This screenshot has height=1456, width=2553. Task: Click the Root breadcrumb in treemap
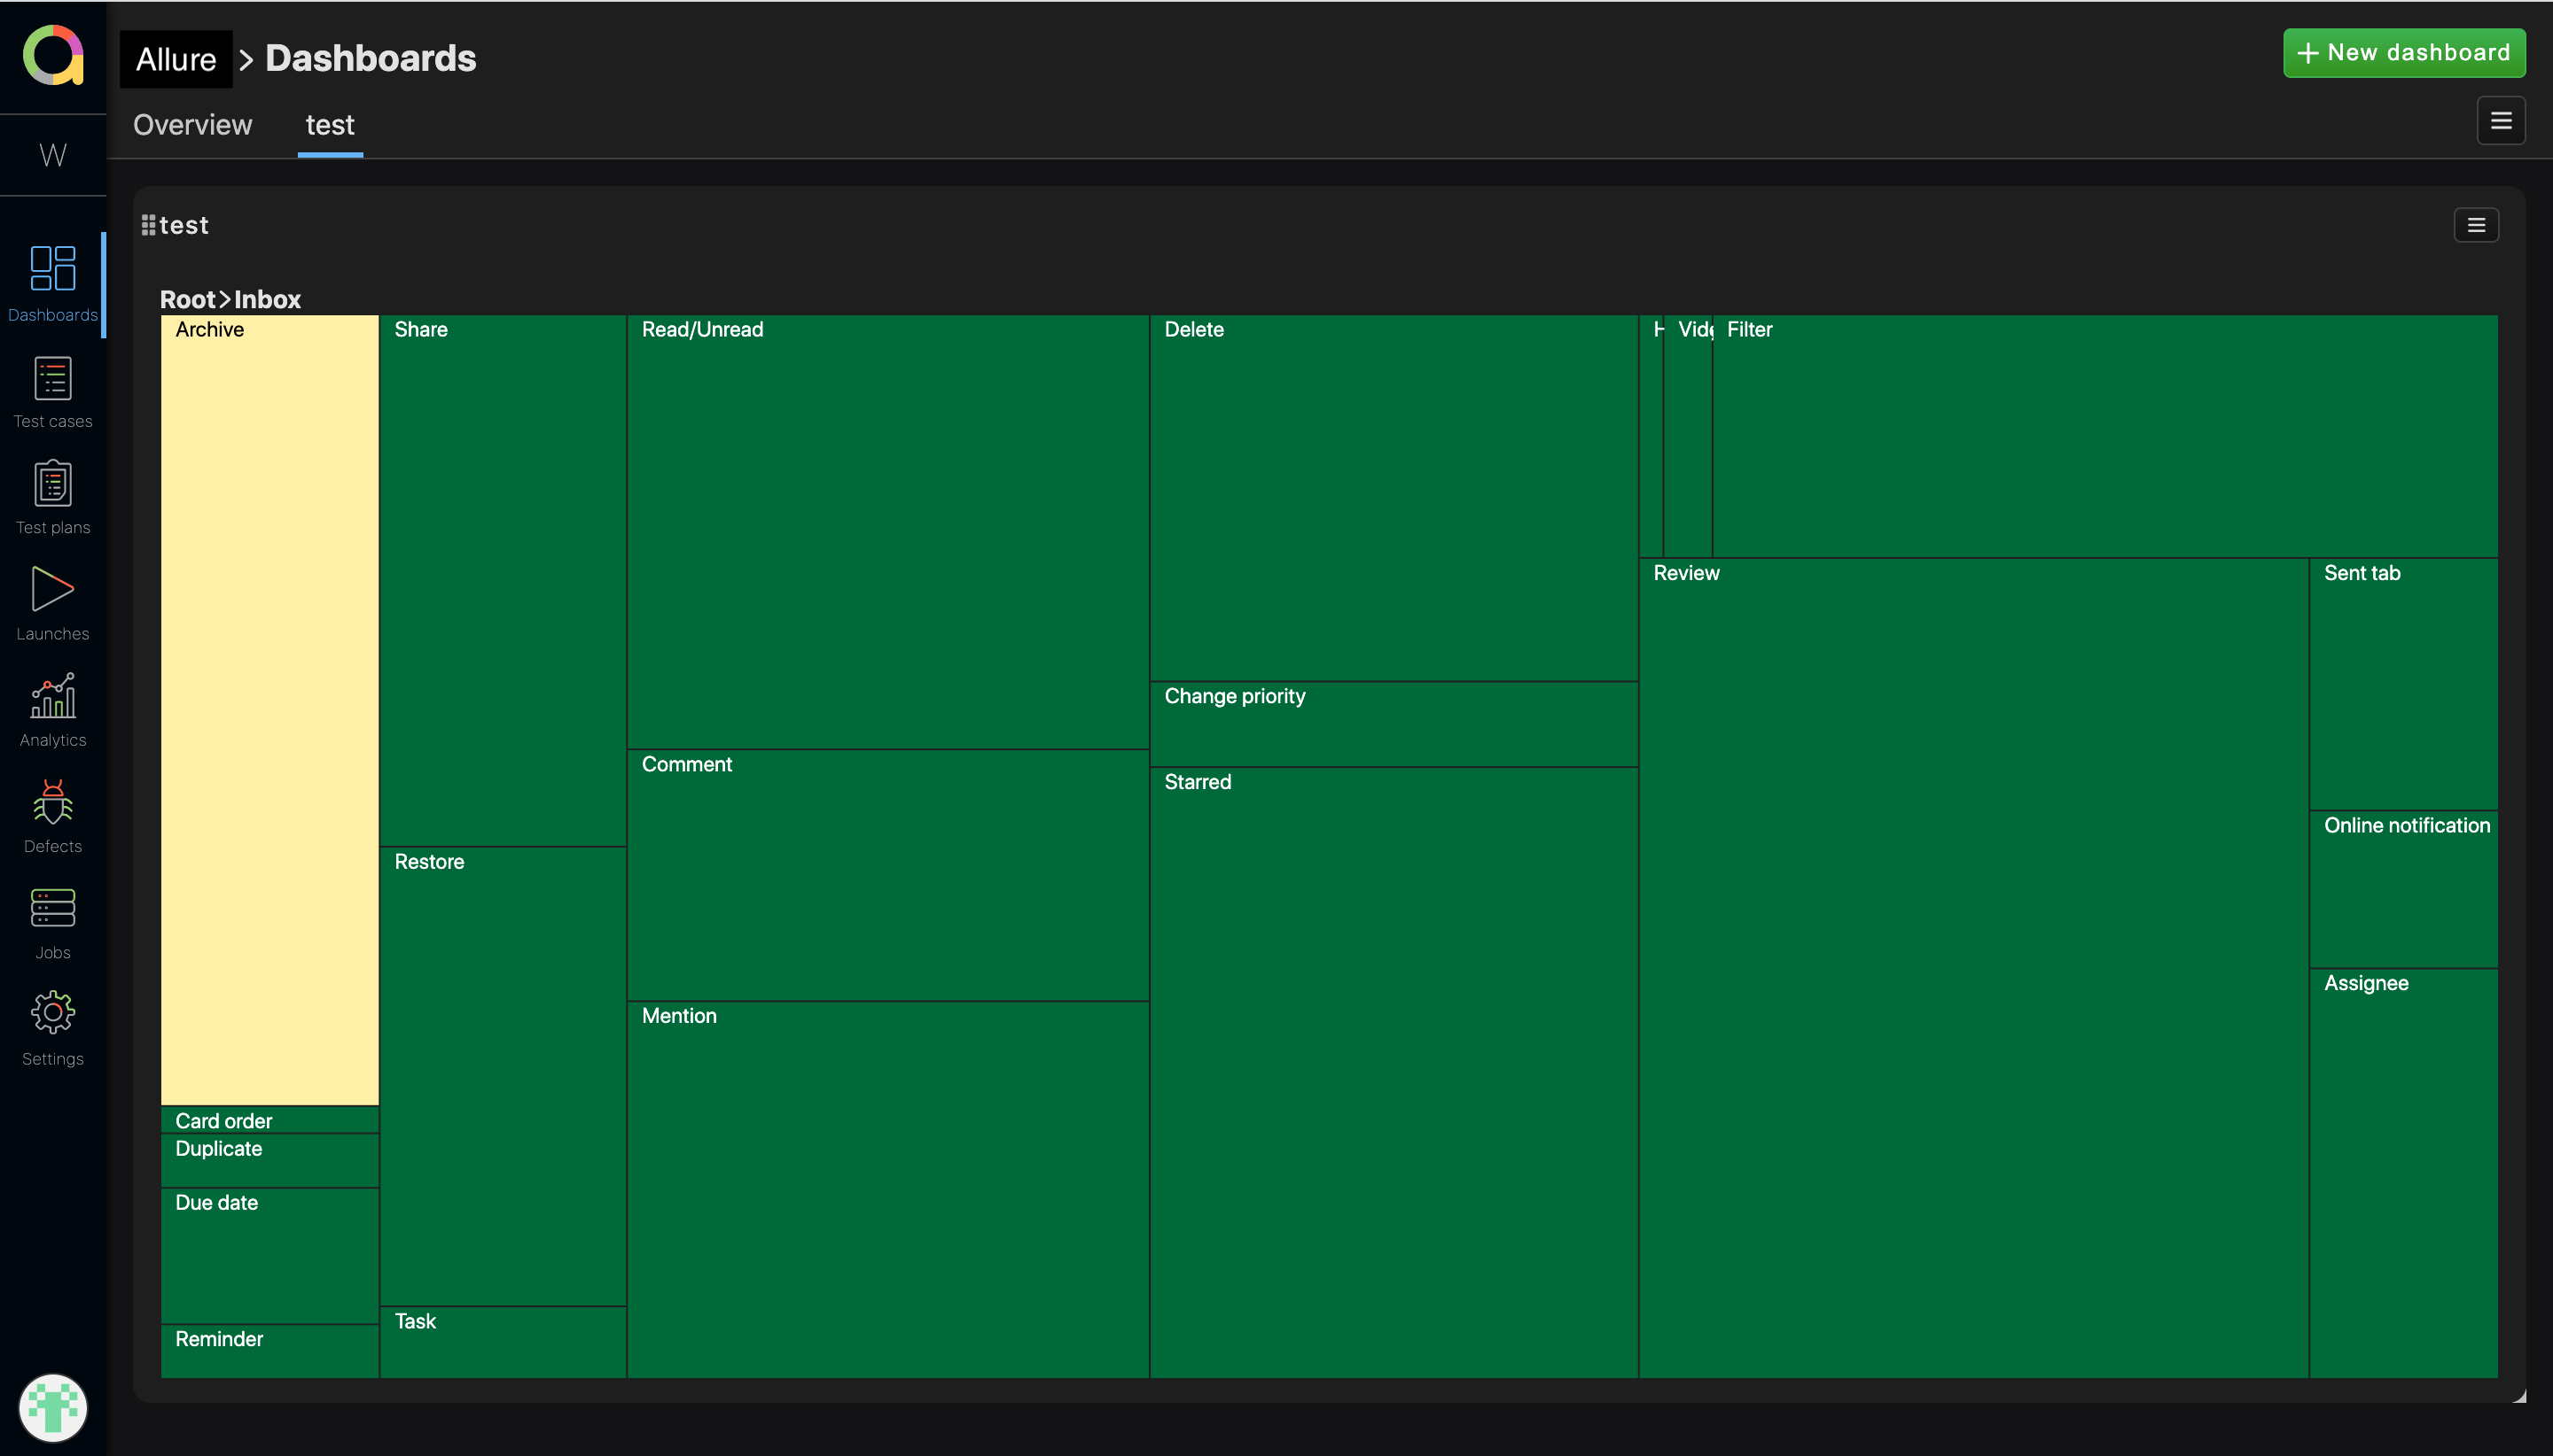coord(187,299)
